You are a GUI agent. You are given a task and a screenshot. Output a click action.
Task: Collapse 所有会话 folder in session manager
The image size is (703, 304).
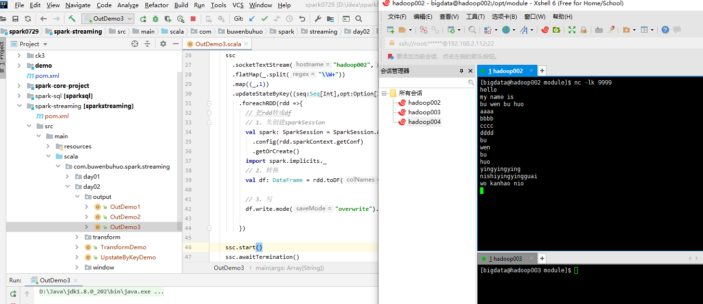384,93
